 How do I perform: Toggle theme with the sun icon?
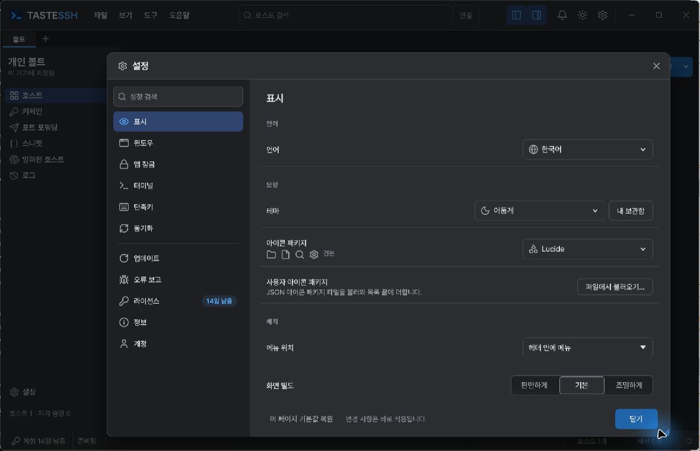coord(582,15)
